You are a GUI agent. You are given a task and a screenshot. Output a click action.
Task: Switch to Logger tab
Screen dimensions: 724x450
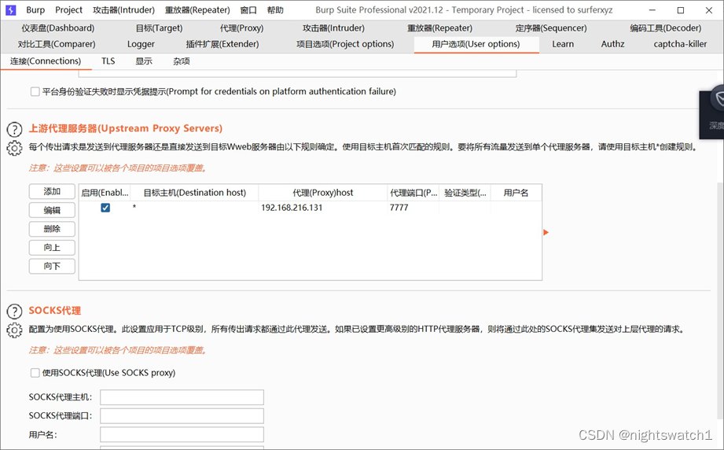point(141,44)
